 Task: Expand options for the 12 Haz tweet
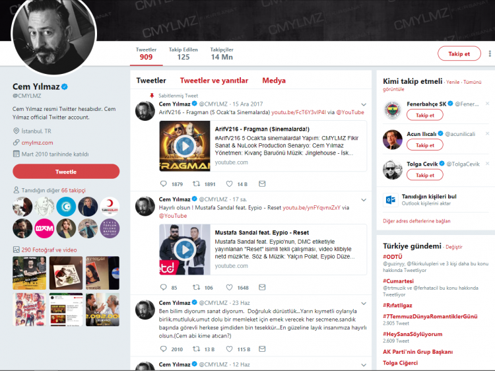(364, 365)
